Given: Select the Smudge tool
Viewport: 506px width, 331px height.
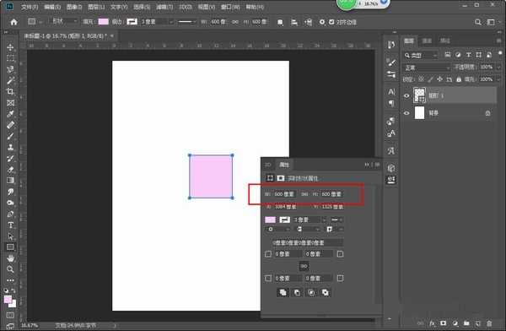Looking at the screenshot, I should click(10, 192).
